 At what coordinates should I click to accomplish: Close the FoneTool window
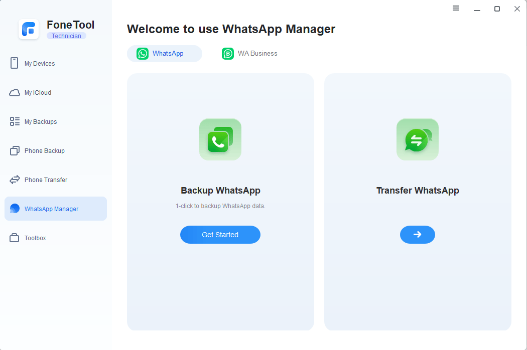(517, 9)
